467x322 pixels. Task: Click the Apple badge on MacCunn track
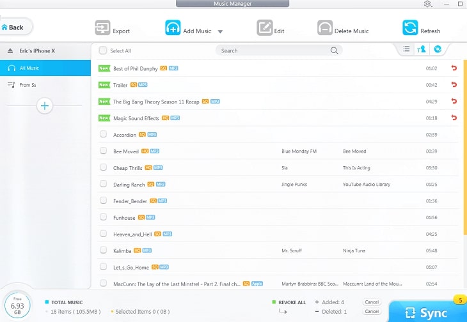tap(257, 284)
